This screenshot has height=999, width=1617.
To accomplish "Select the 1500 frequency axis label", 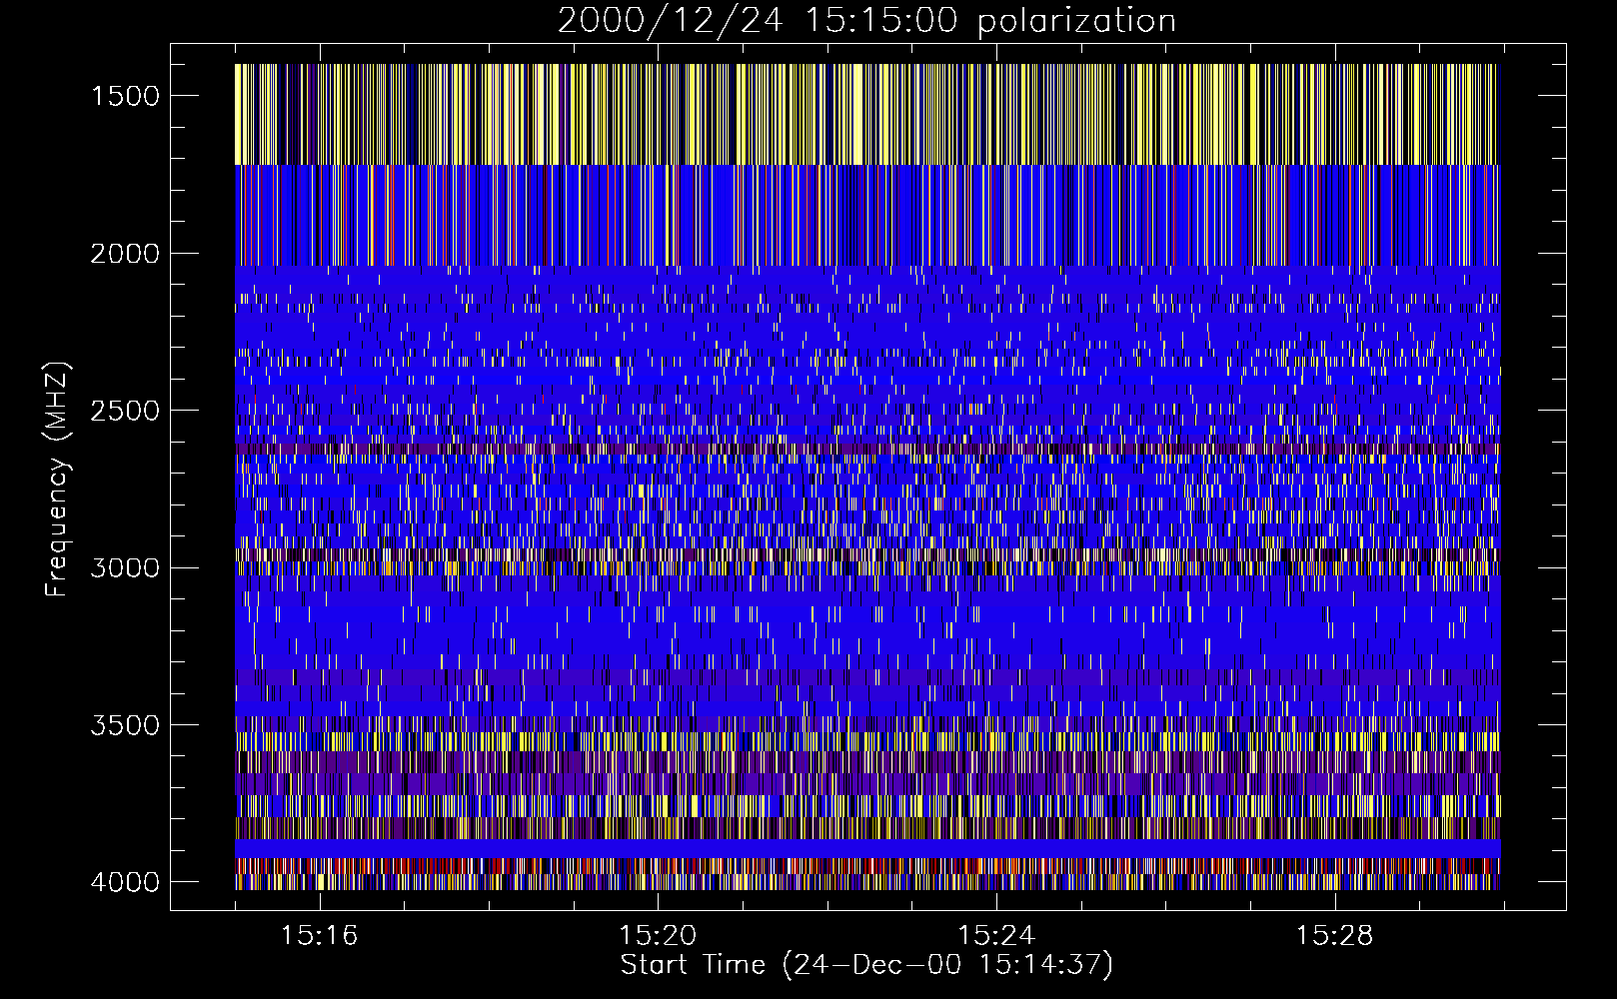I will [x=125, y=96].
